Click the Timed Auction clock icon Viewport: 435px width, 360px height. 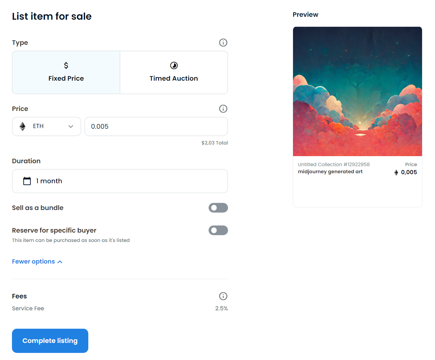[x=174, y=65]
